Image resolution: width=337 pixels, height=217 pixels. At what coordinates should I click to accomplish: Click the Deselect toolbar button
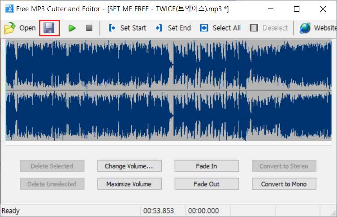point(268,28)
